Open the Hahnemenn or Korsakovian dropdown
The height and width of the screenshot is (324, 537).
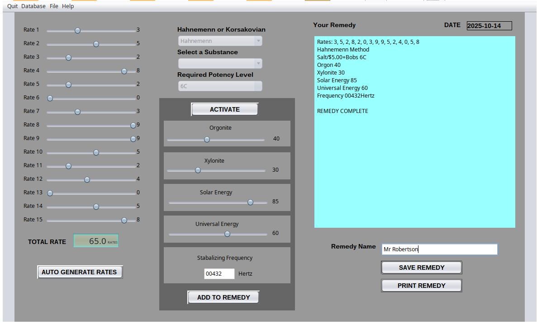point(220,41)
